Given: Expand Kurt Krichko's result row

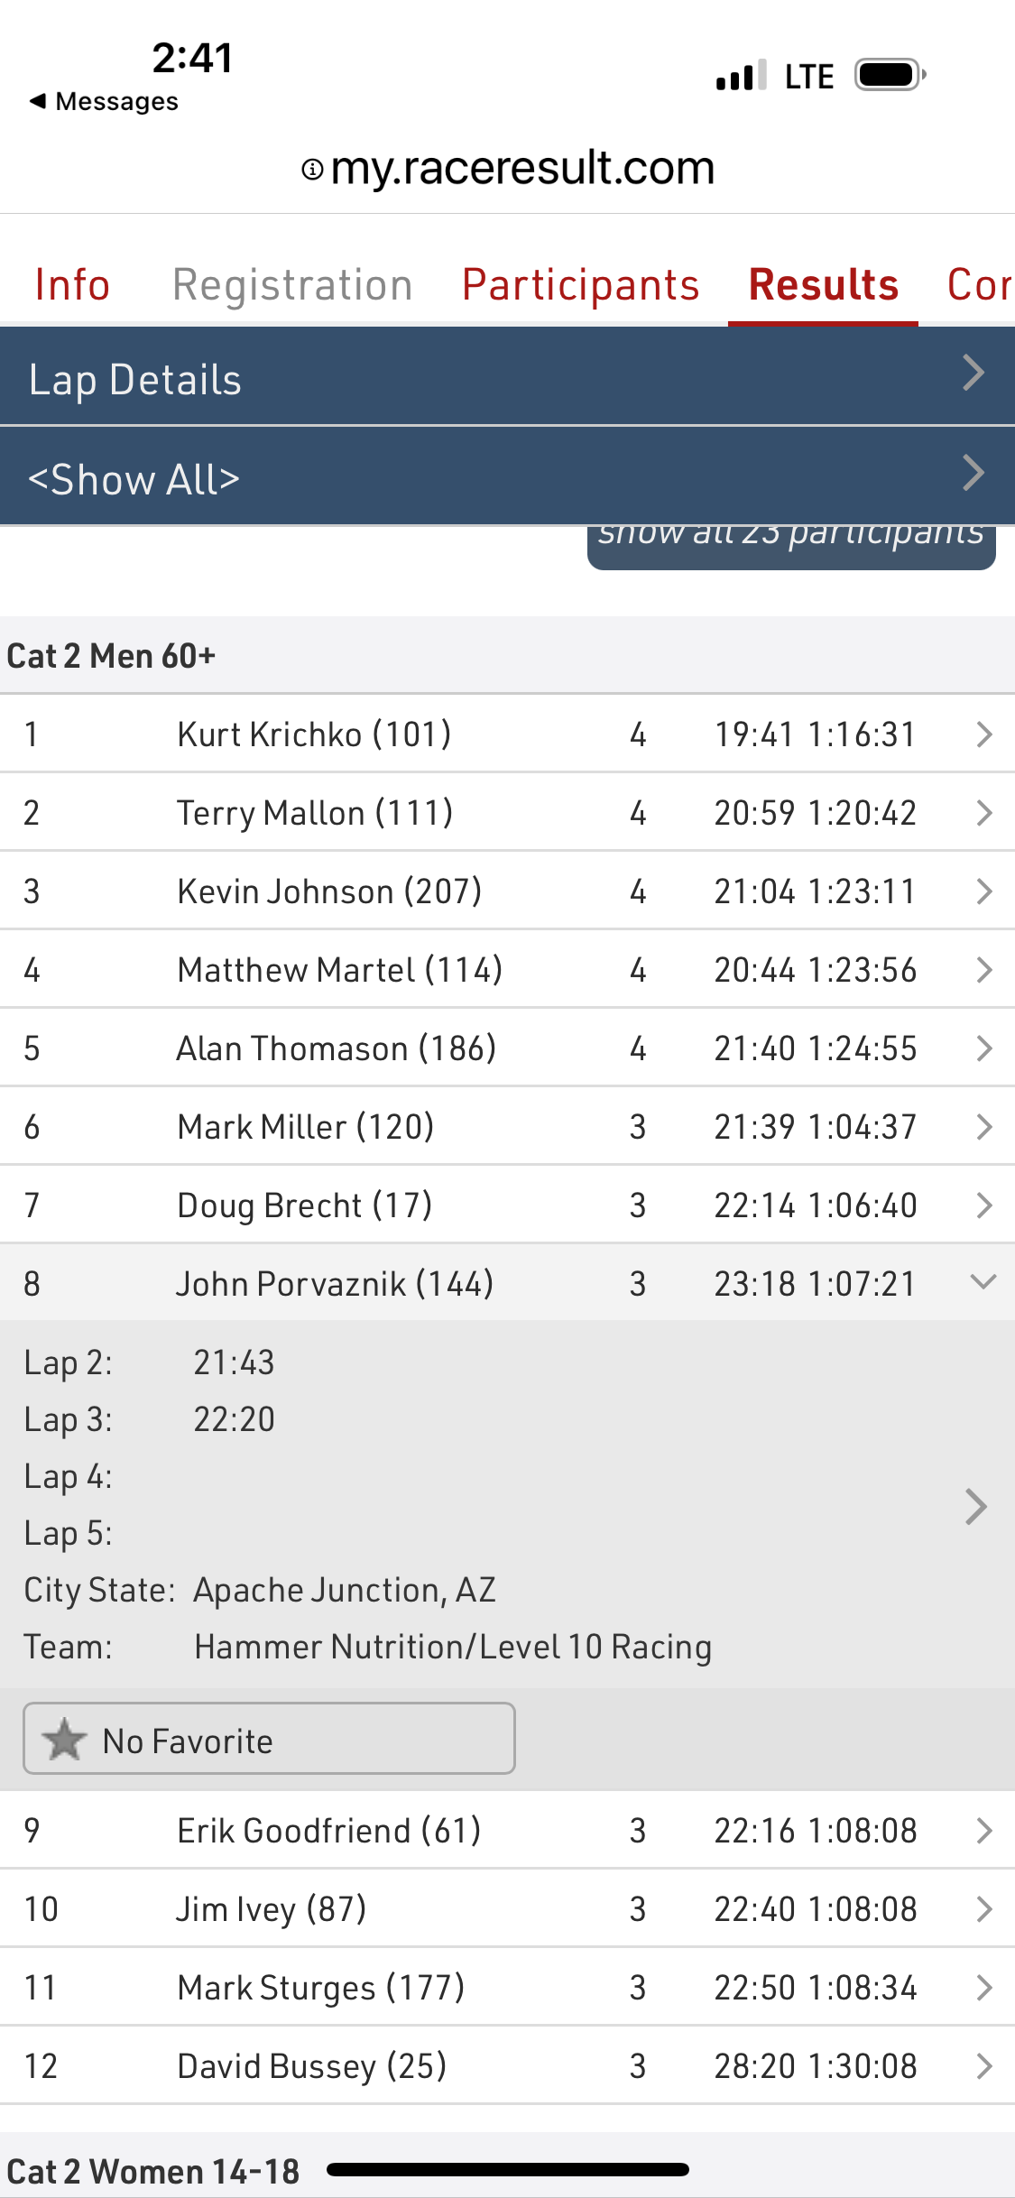Looking at the screenshot, I should point(983,734).
